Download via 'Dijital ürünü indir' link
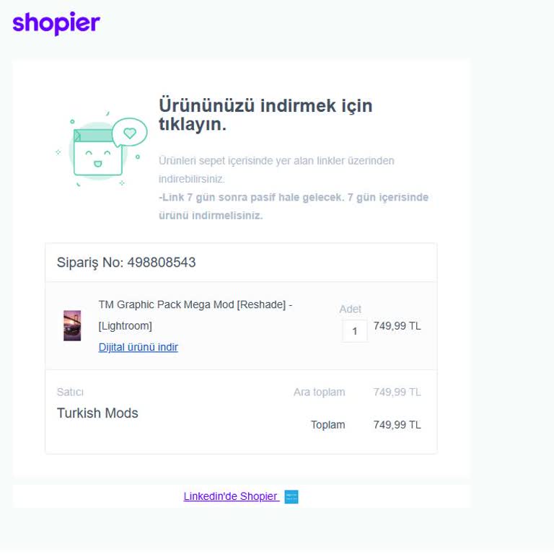The width and height of the screenshot is (554, 554). pos(138,347)
